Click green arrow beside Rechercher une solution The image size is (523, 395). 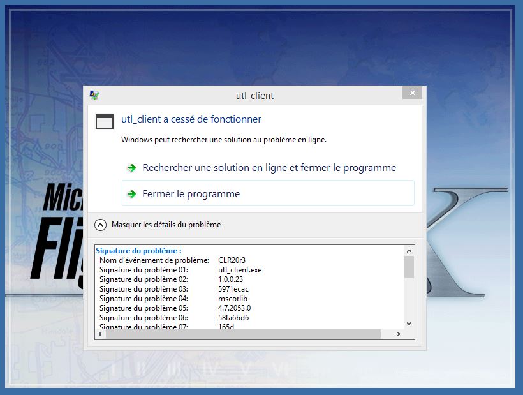click(x=132, y=168)
